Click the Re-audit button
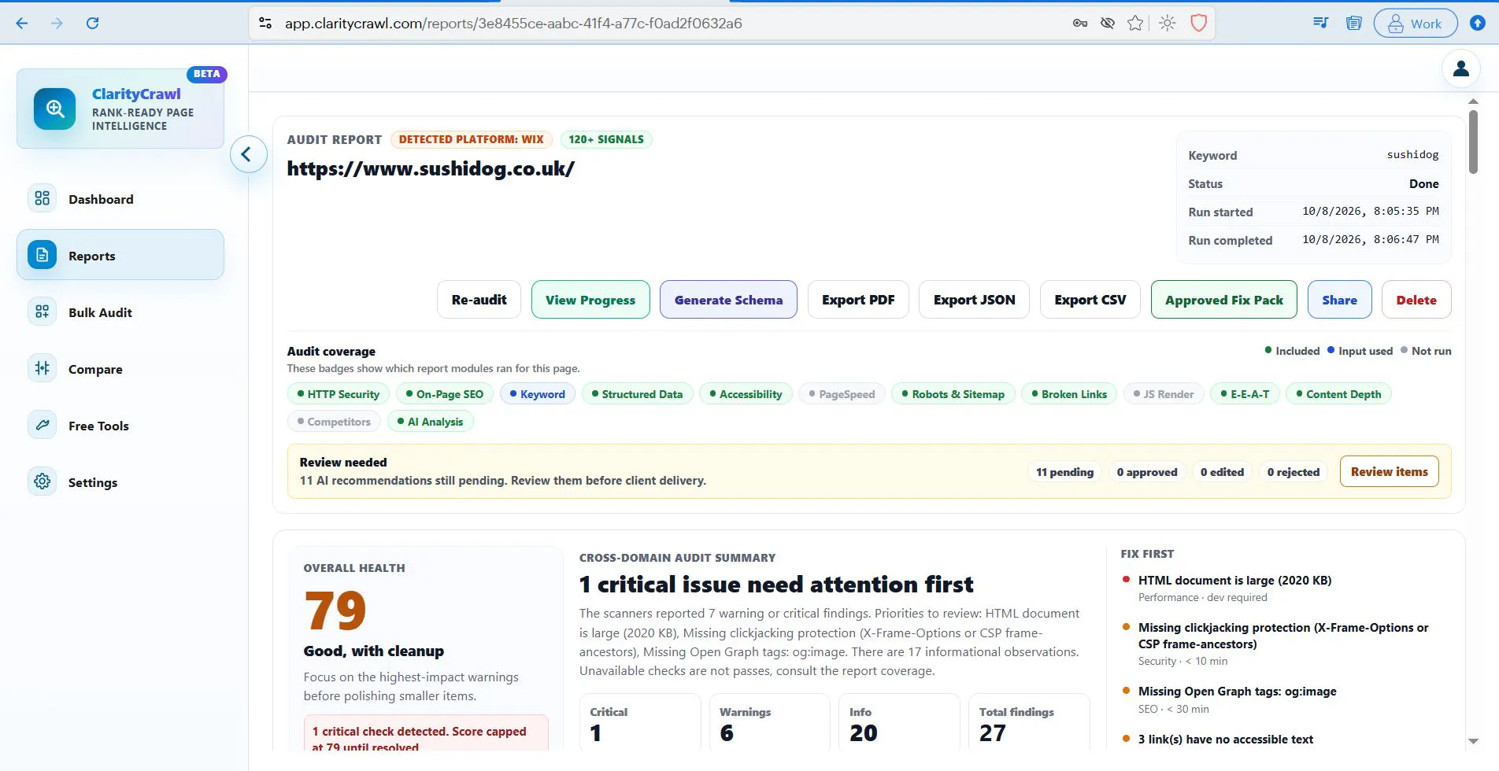1499x771 pixels. tap(479, 300)
